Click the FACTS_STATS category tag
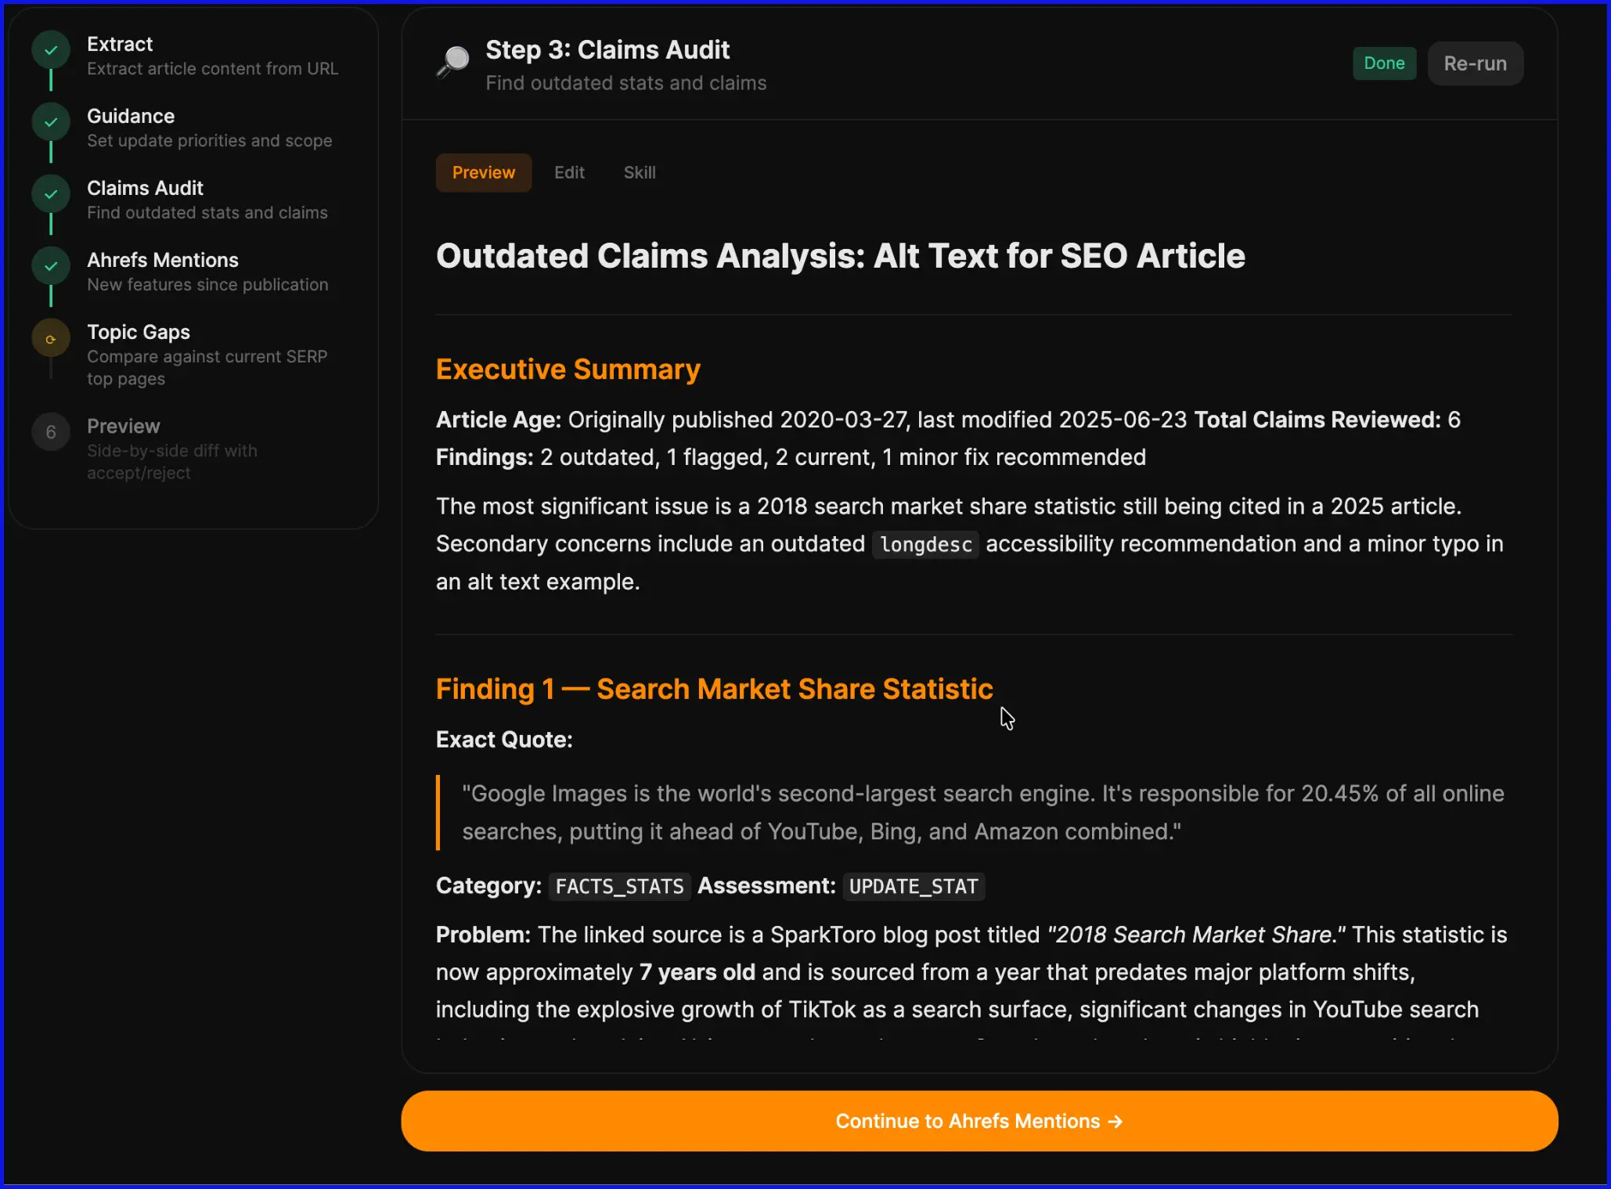The image size is (1611, 1189). tap(619, 886)
